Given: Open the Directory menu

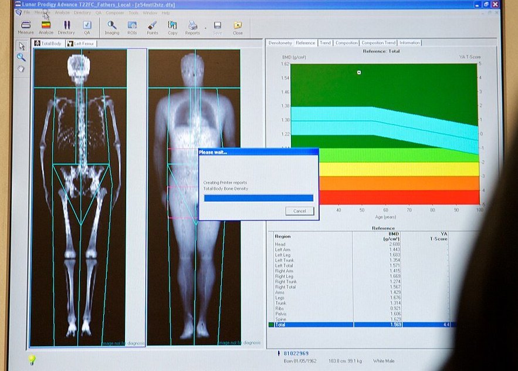Looking at the screenshot, I should tap(82, 12).
